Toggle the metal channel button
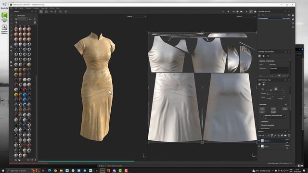This screenshot has height=173, width=308. pos(273,109)
